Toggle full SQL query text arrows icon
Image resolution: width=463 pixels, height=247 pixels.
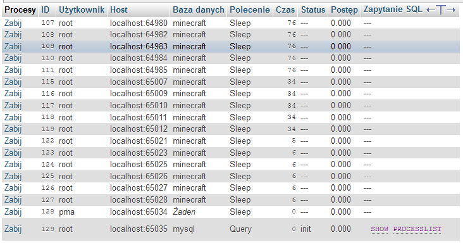click(x=441, y=10)
